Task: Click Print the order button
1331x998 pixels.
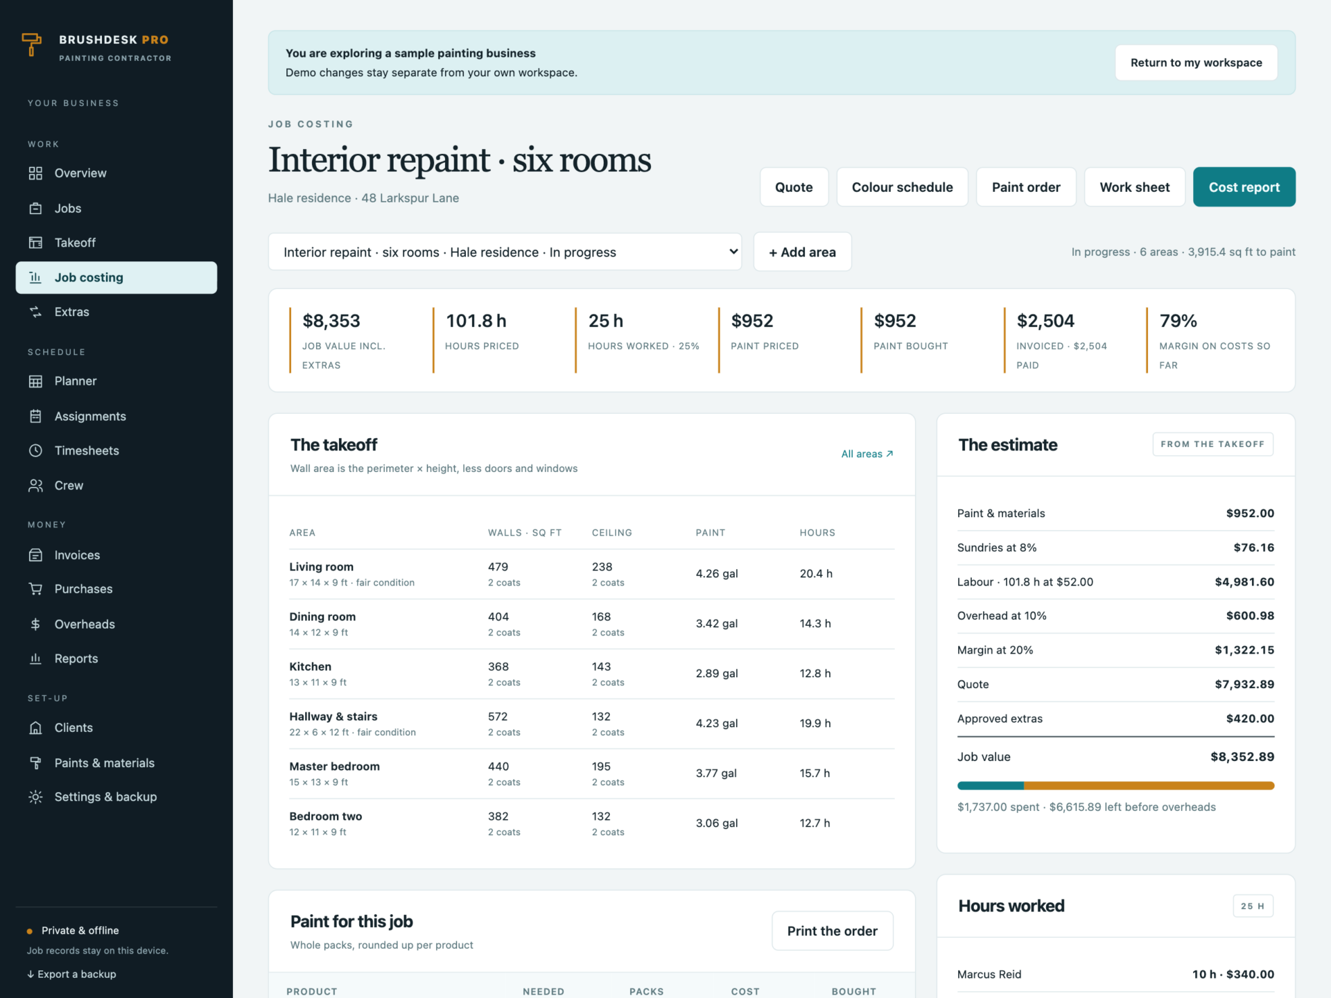Action: click(832, 931)
